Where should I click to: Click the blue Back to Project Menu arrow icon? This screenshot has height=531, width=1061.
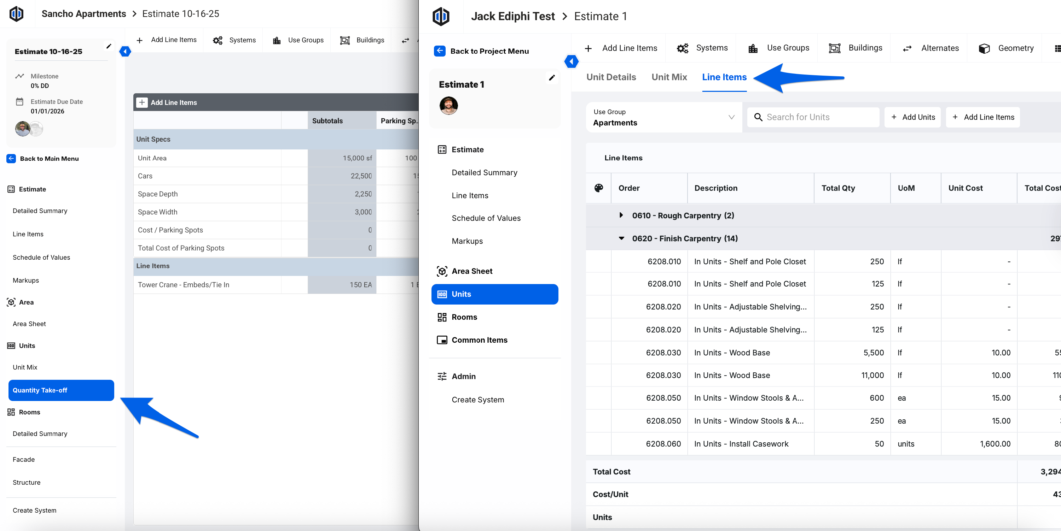(x=440, y=51)
